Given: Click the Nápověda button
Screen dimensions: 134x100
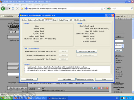Looking at the screenshot, I should coord(29,79).
